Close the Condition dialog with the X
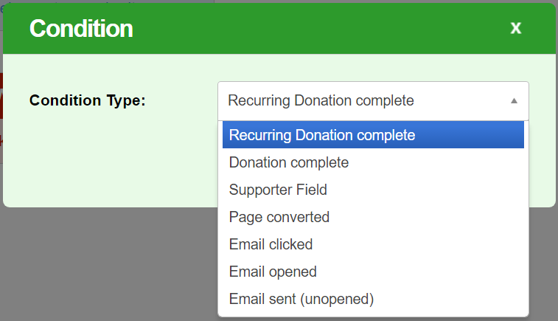The image size is (558, 321). [516, 28]
